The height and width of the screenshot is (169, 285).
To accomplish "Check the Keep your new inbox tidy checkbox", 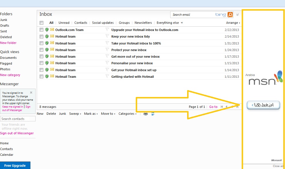I will pyautogui.click(x=41, y=36).
